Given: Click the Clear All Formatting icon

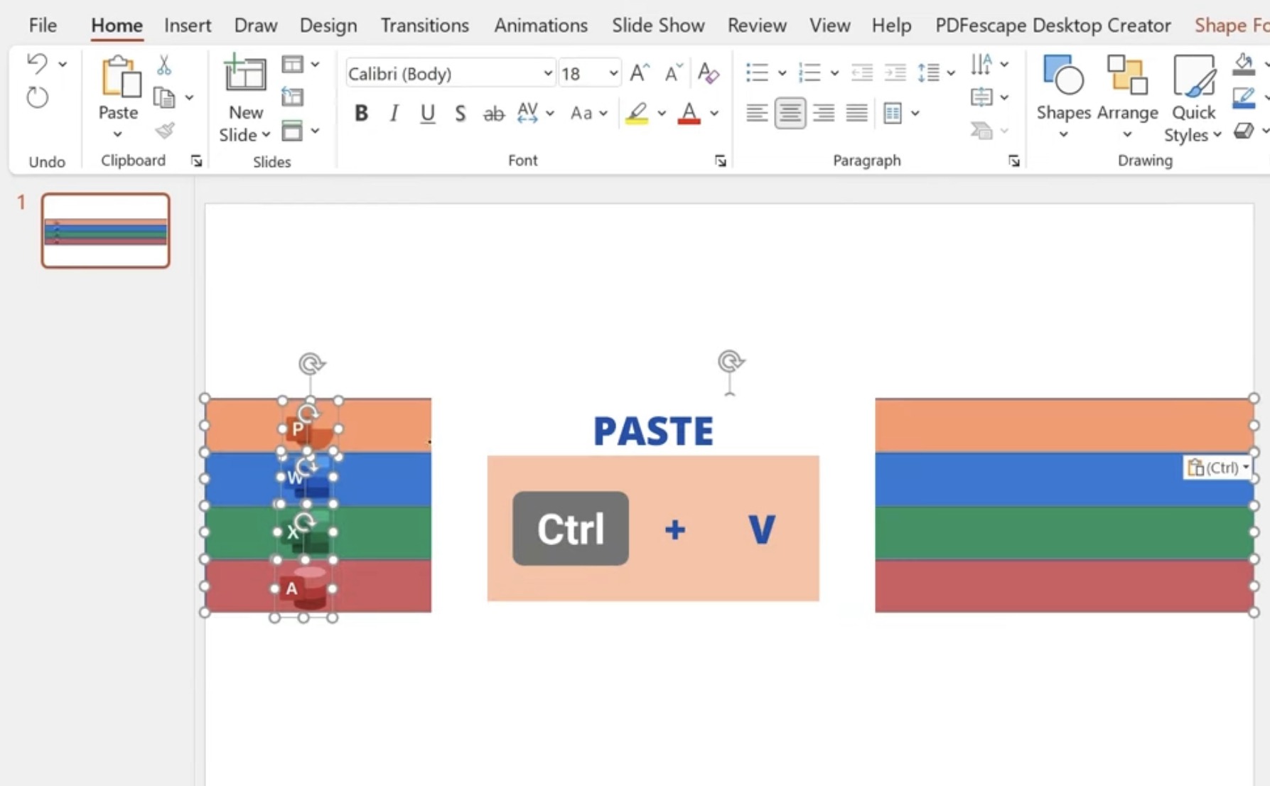Looking at the screenshot, I should (x=708, y=72).
